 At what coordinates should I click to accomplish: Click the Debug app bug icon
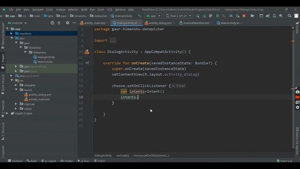pyautogui.click(x=217, y=16)
